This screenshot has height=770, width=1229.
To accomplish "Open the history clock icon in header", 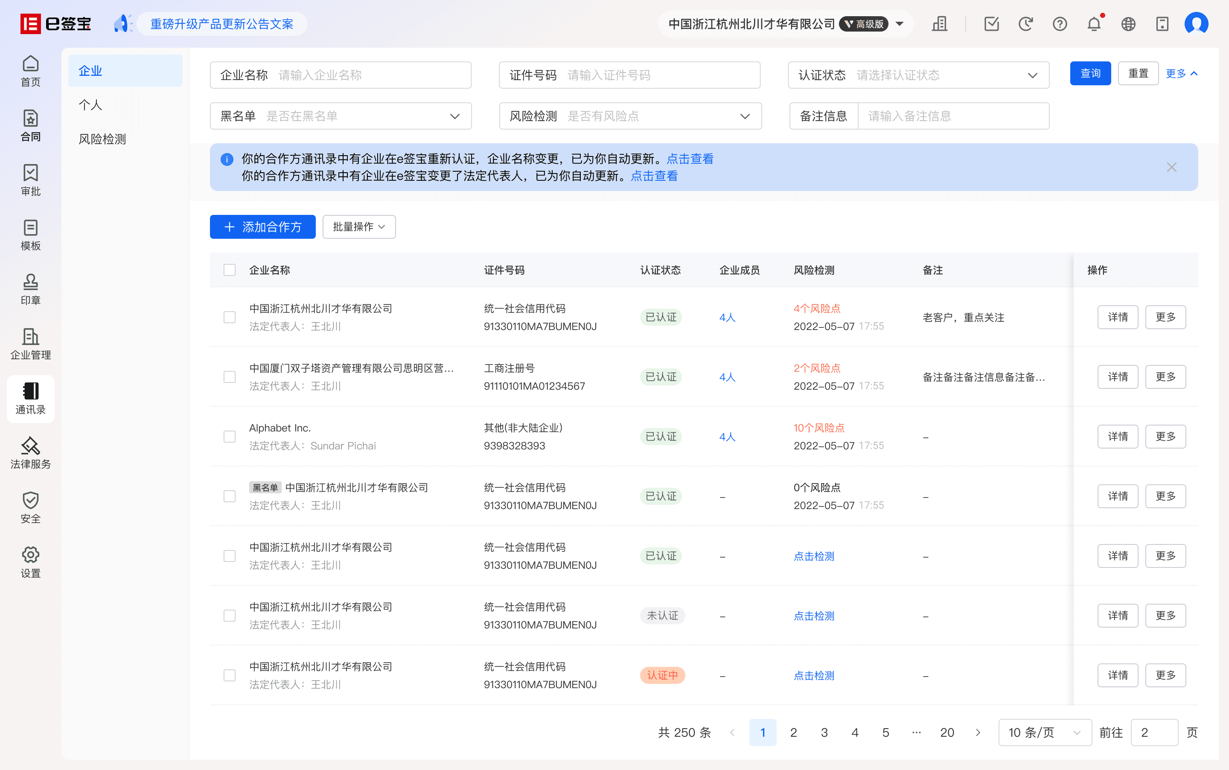I will (1025, 24).
